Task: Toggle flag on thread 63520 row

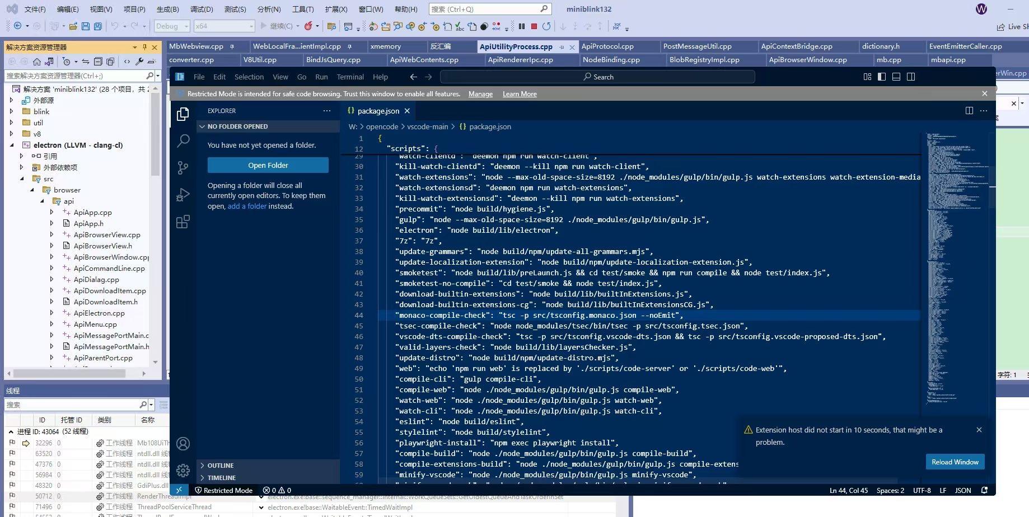Action: tap(12, 454)
